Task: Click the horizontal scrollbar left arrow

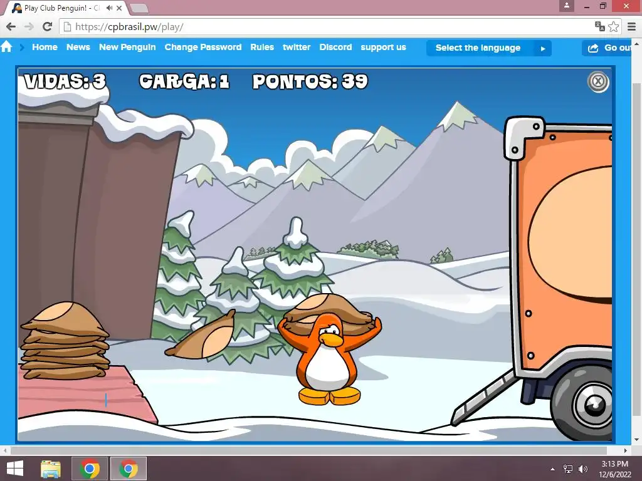Action: tap(4, 450)
